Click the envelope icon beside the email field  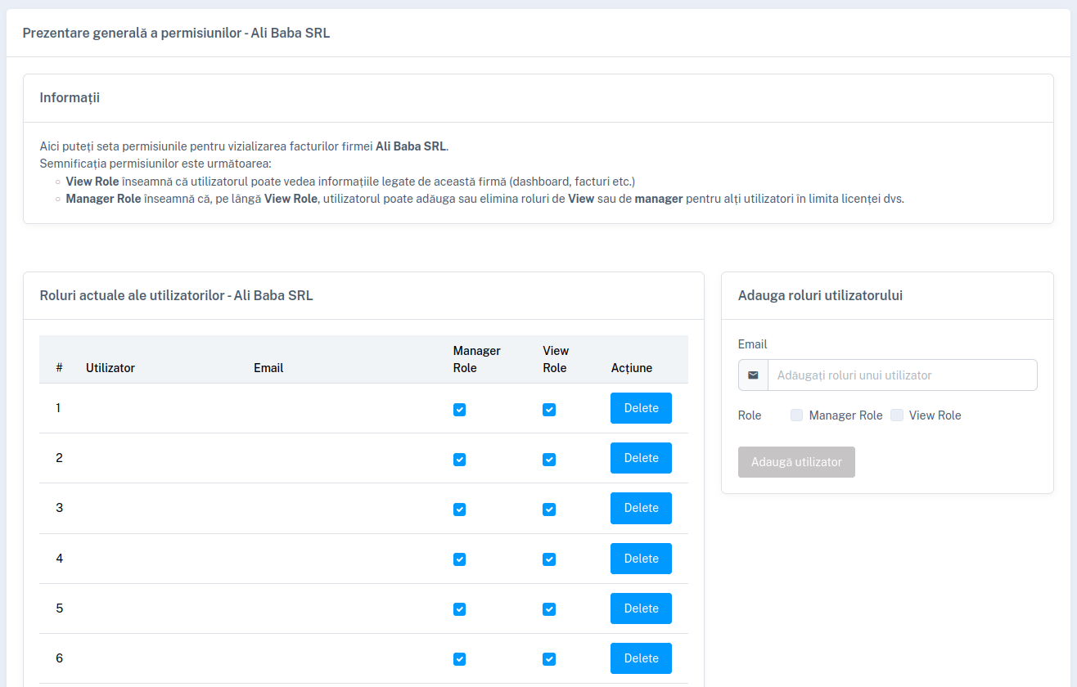click(753, 375)
